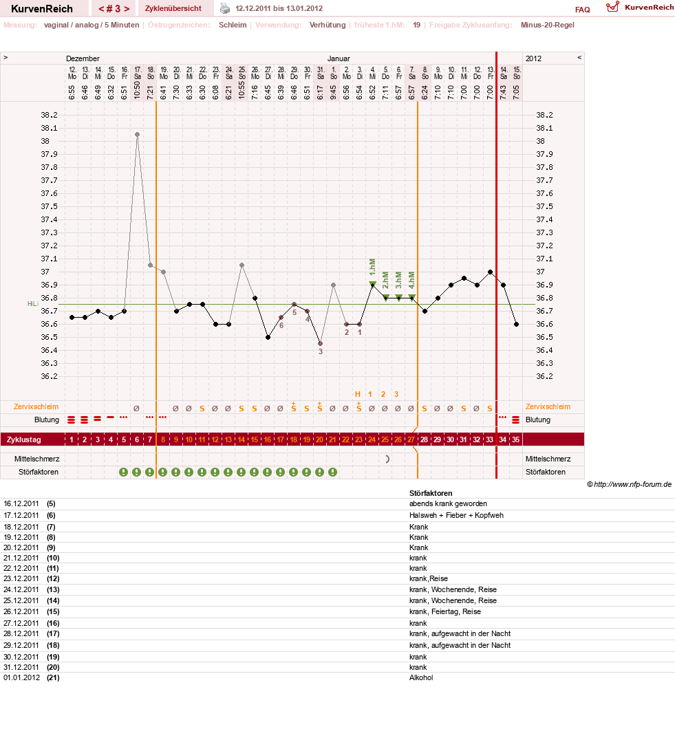Click the 01.01.2012 date in the Störfaktoren list
Viewport: 675px width, 740px height.
point(21,677)
